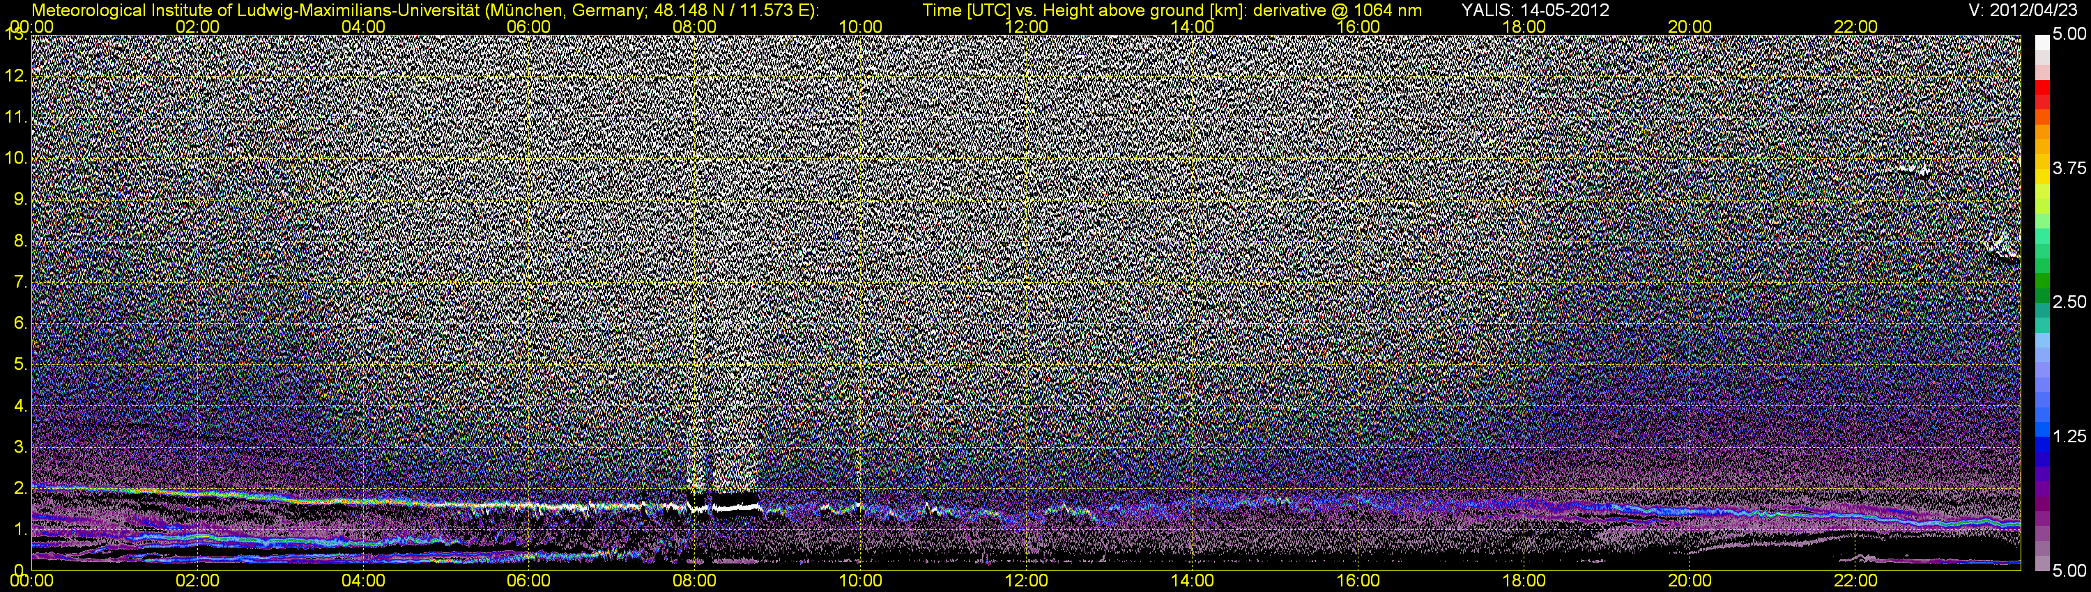Click the 14:00 label on the bottom time axis
The height and width of the screenshot is (592, 2091).
1193,581
